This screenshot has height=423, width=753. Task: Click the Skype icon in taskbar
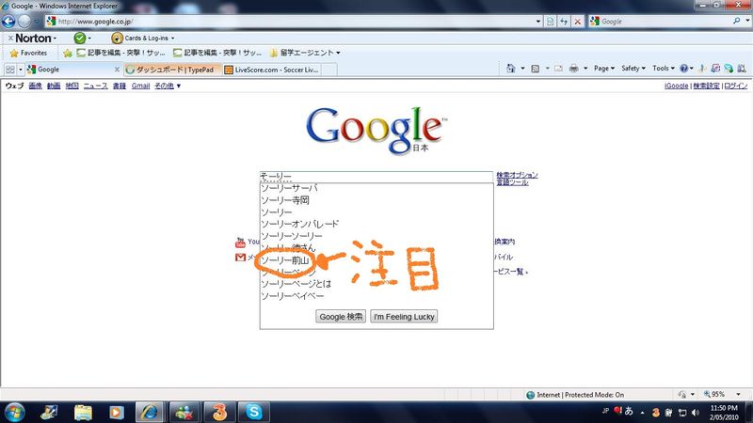pyautogui.click(x=253, y=412)
